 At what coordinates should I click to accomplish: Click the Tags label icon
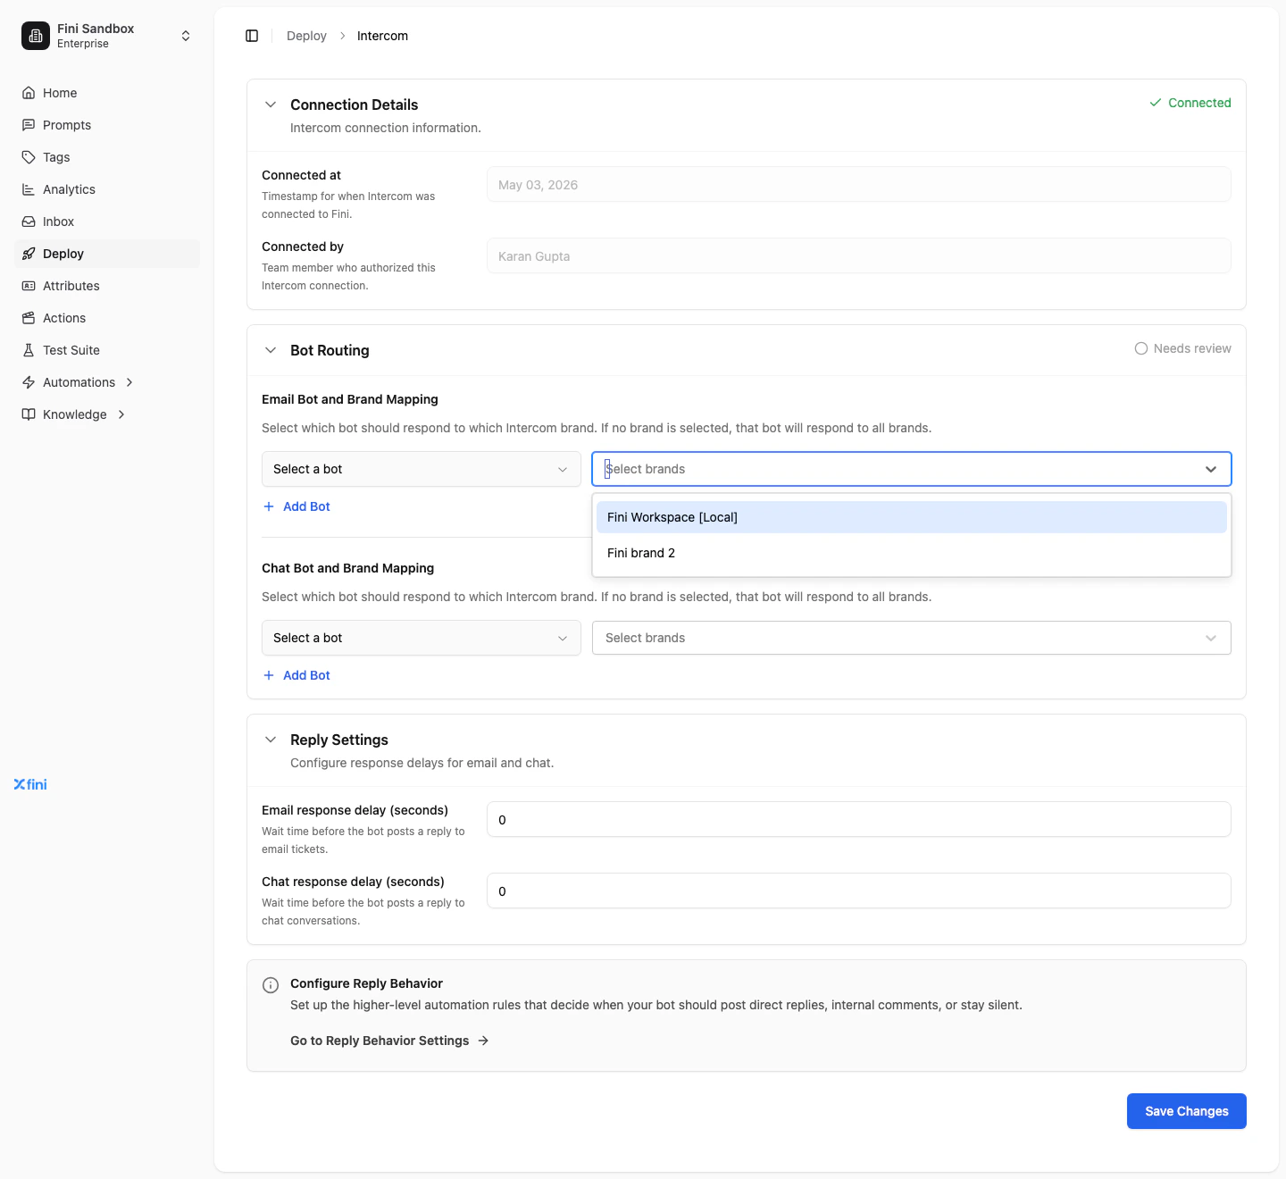click(29, 157)
